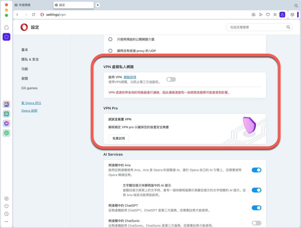Open WhatsApp in the sidebar
The image size is (301, 228).
tap(7, 133)
